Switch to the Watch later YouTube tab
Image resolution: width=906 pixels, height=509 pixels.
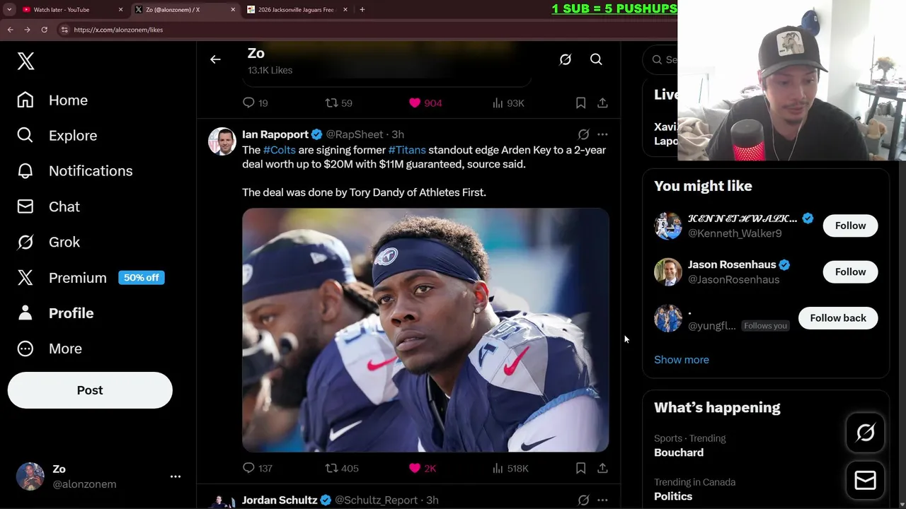(x=62, y=10)
